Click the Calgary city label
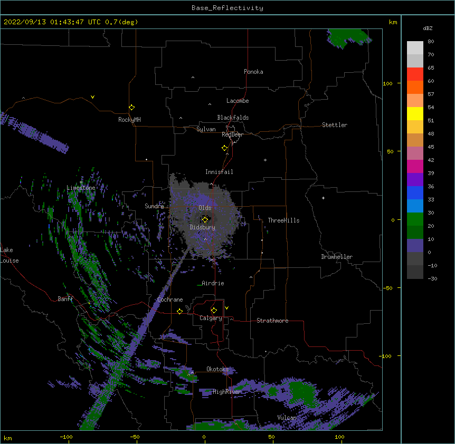 [211, 318]
